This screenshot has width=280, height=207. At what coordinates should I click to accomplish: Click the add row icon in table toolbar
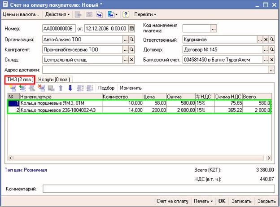(x=12, y=88)
